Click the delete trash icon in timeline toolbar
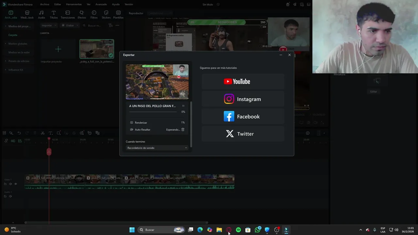418x235 pixels. tap(35, 133)
